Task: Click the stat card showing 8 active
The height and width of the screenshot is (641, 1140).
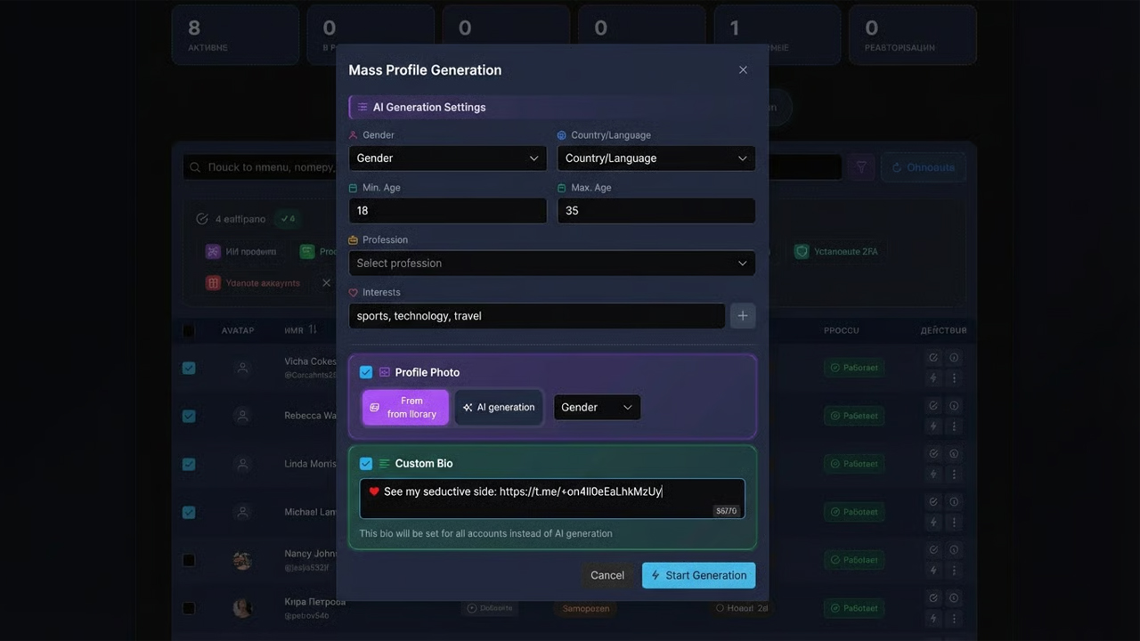Action: (x=235, y=35)
